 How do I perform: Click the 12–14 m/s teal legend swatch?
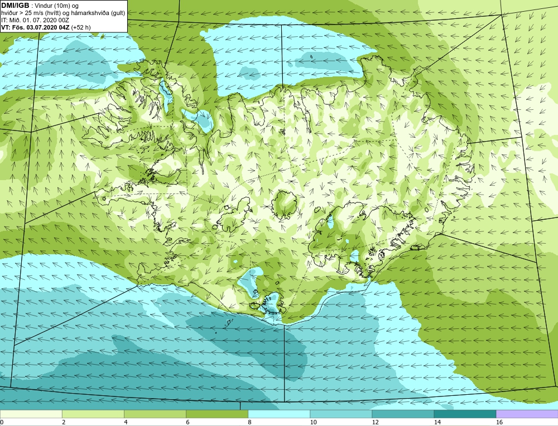403,414
